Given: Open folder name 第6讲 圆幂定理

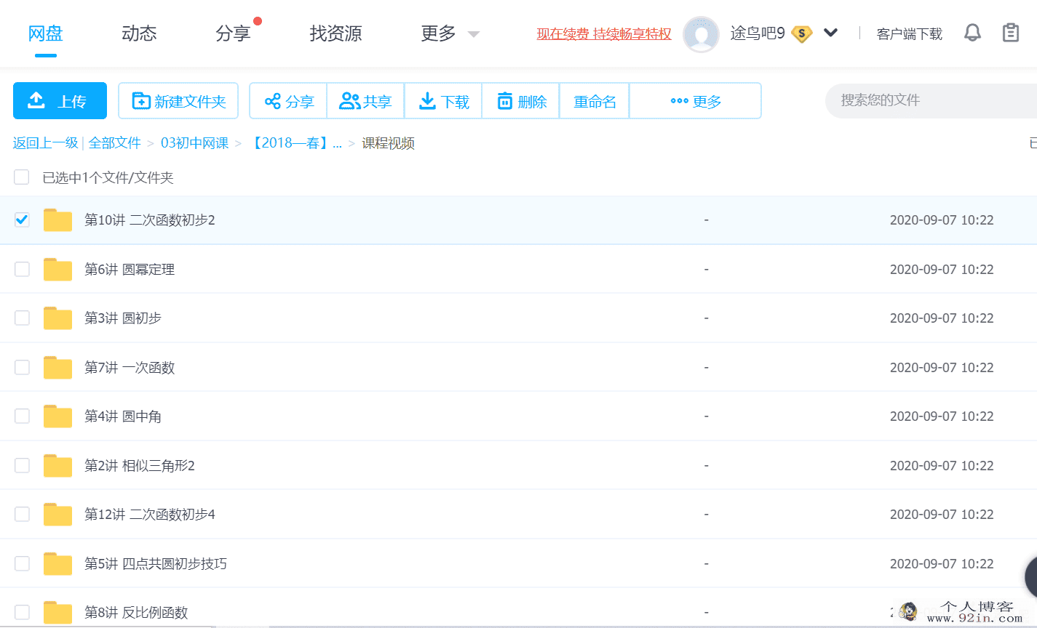Looking at the screenshot, I should (130, 269).
